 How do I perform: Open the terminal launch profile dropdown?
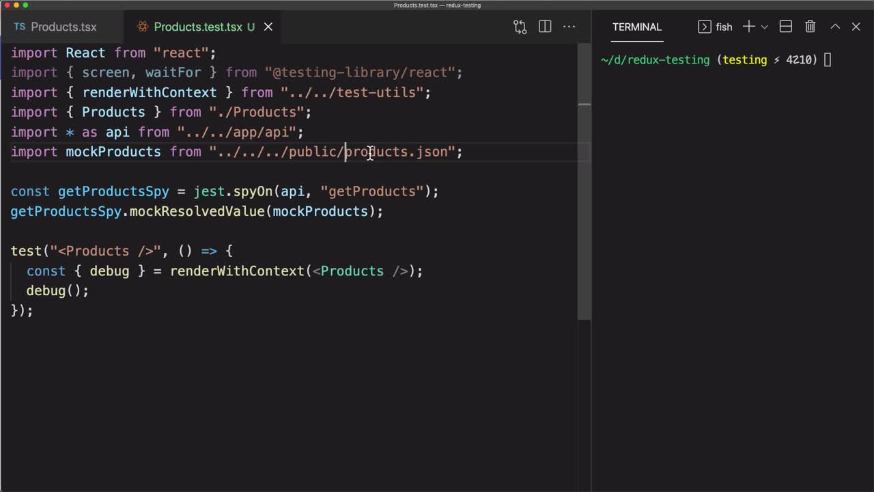pyautogui.click(x=765, y=27)
